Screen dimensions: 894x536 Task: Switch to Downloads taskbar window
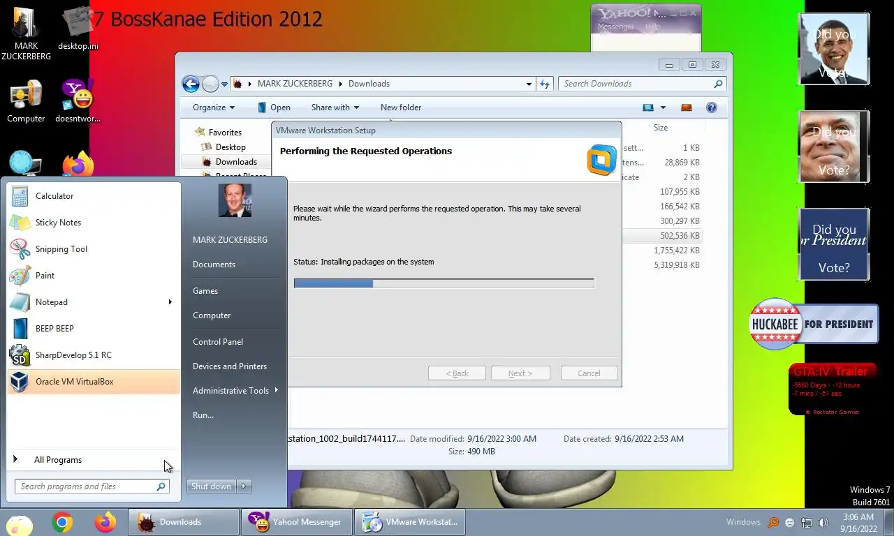(184, 522)
